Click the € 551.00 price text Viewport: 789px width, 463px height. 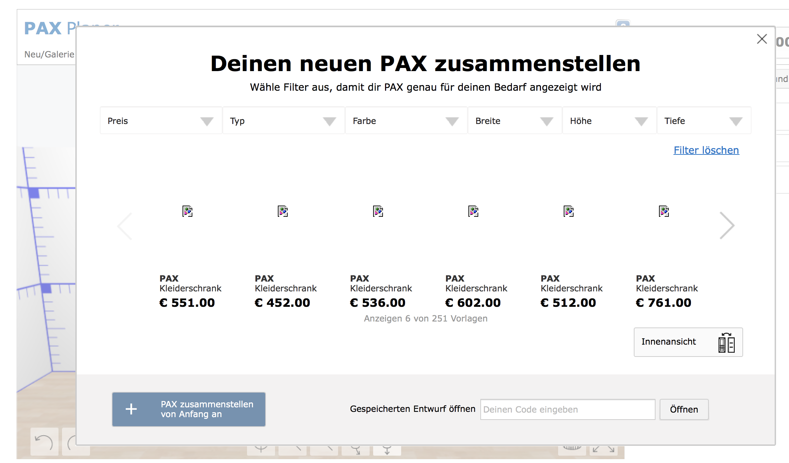click(x=187, y=303)
